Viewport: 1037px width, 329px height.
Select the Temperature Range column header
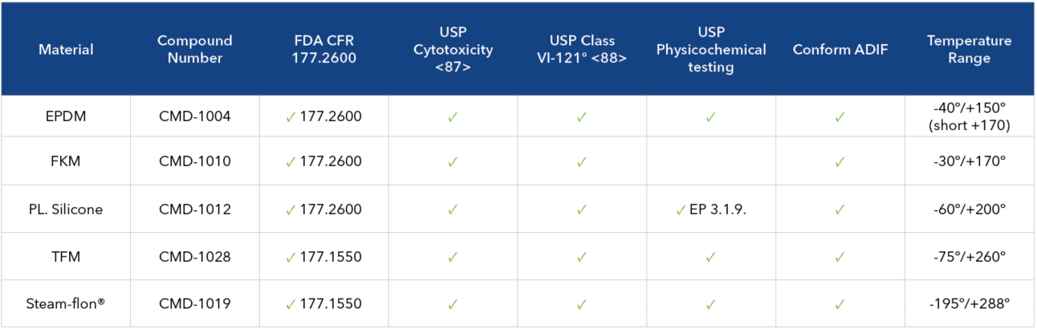[969, 49]
